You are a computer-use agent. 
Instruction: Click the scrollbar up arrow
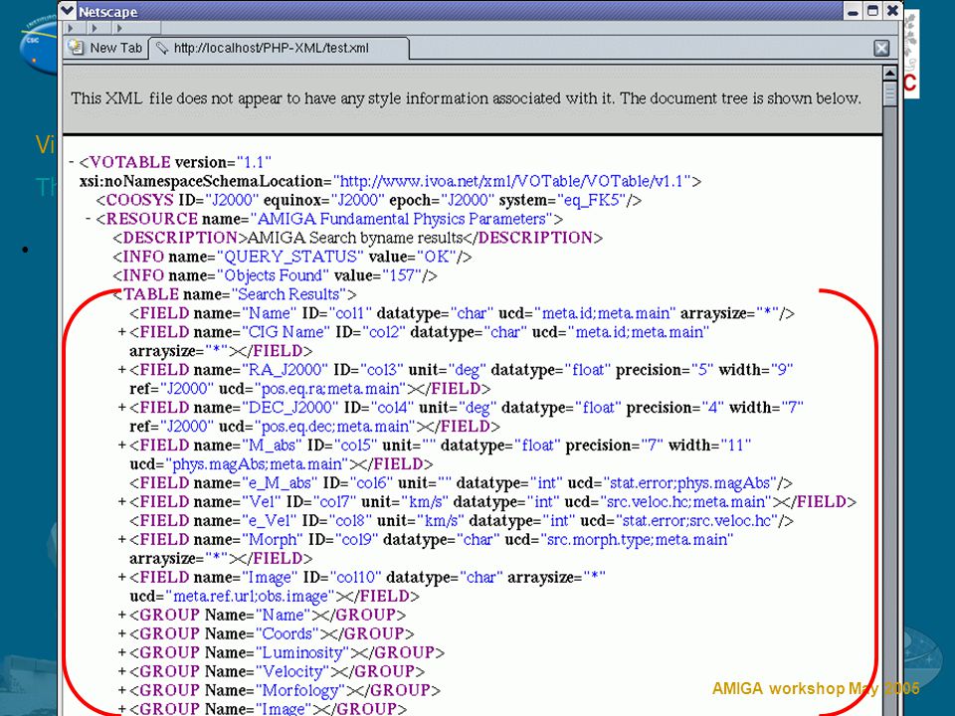pos(889,74)
